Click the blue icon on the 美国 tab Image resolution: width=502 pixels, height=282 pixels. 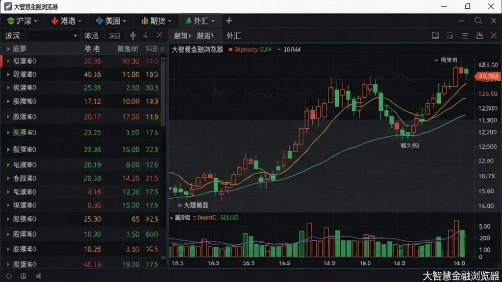pyautogui.click(x=99, y=21)
